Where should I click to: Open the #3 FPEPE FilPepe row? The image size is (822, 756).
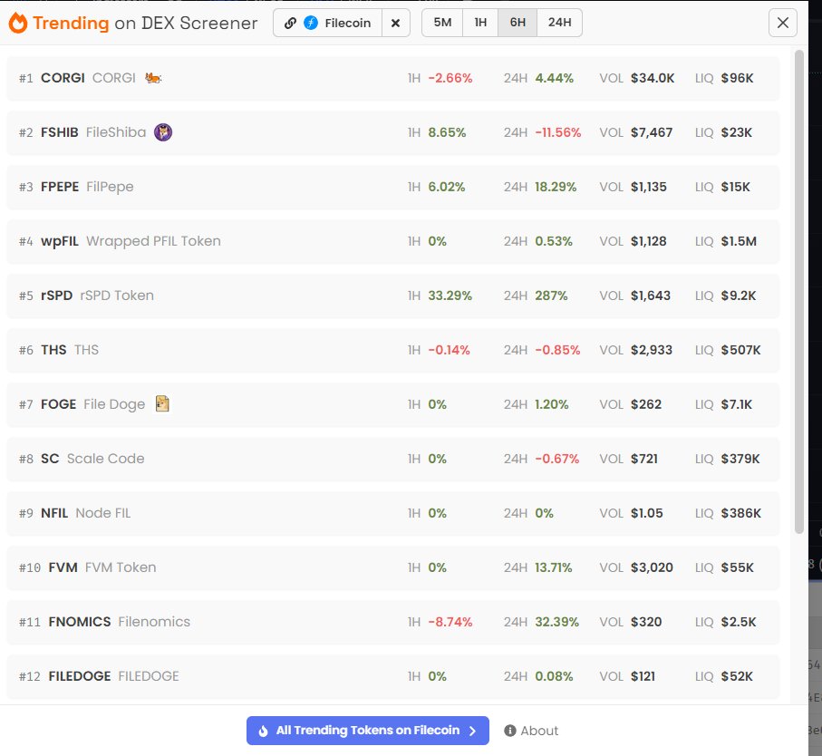(392, 187)
